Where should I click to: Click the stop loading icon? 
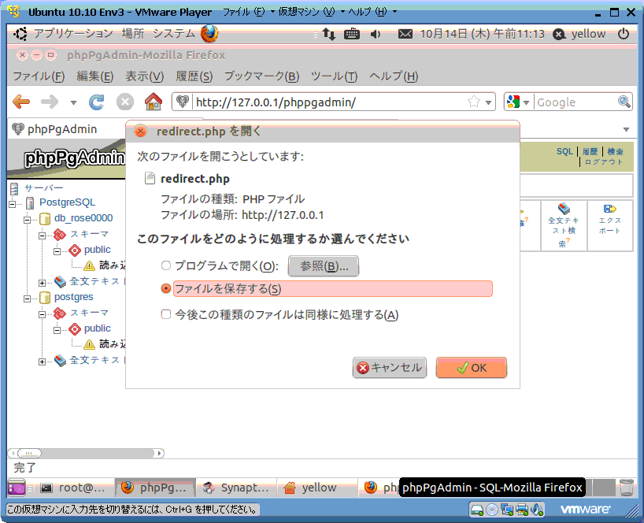coord(125,102)
